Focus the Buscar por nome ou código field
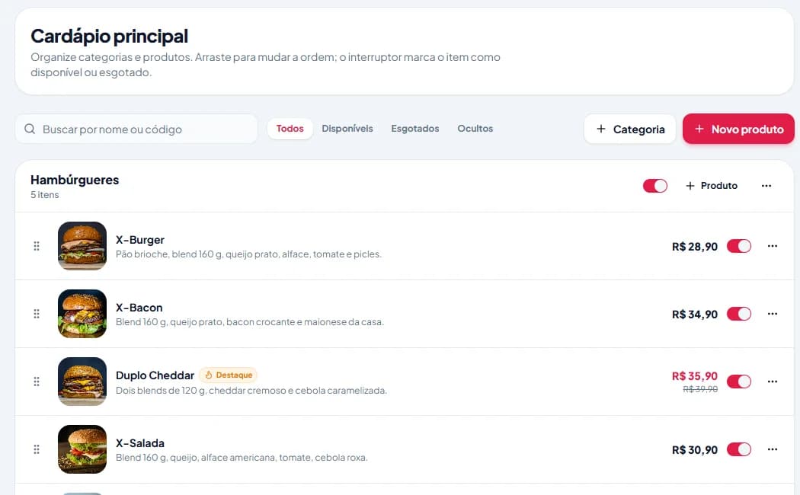This screenshot has width=800, height=495. click(x=136, y=129)
